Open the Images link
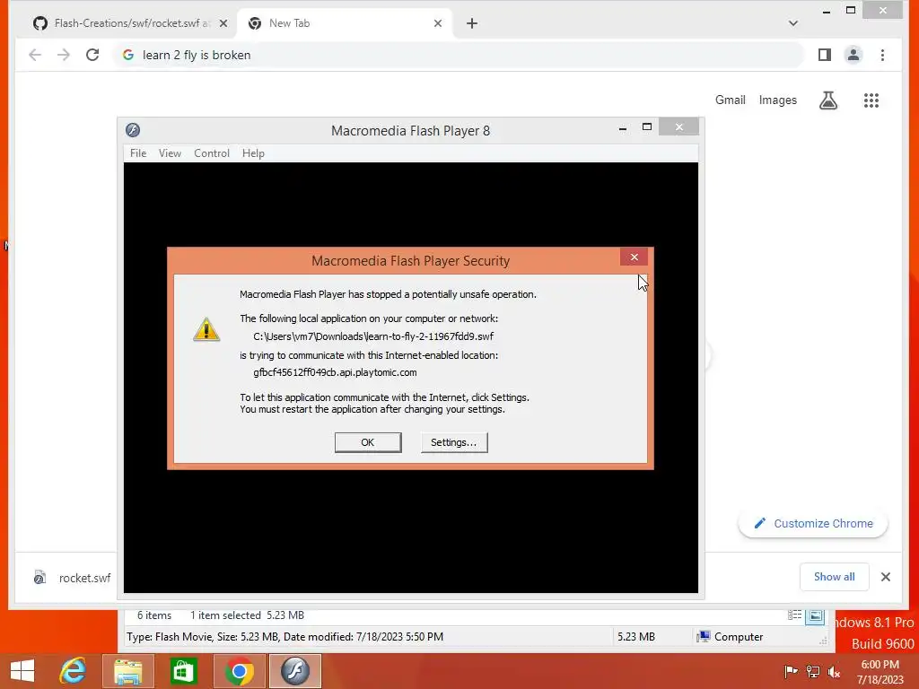 pos(778,100)
